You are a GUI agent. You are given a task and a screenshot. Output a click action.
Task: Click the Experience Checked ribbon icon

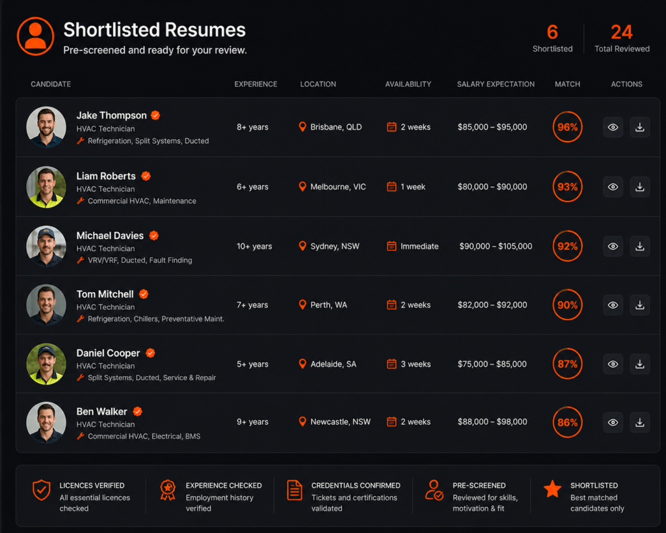[x=168, y=490]
